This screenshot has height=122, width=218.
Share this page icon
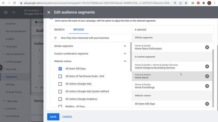click(181, 3)
